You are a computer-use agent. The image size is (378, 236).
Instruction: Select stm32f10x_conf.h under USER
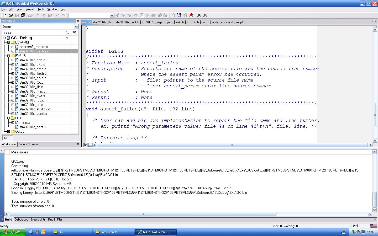click(x=33, y=127)
